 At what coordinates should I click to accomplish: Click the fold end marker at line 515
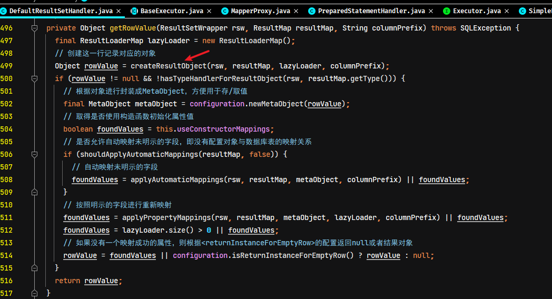35,268
